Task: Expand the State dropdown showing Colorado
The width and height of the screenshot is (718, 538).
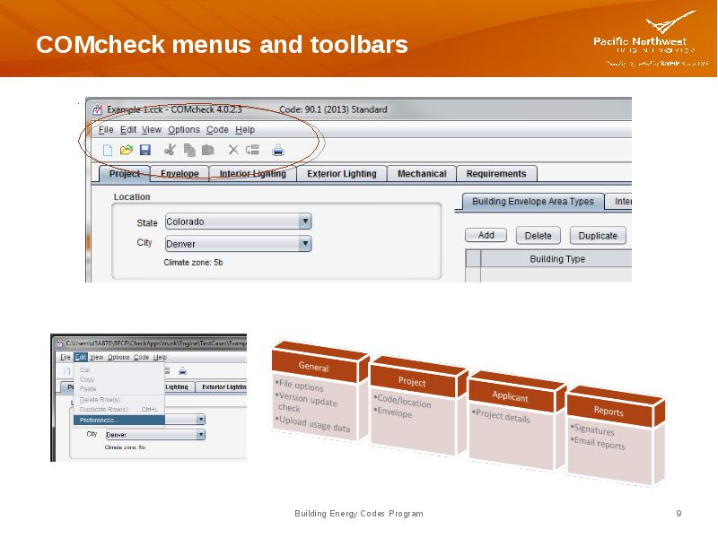Action: point(238,221)
